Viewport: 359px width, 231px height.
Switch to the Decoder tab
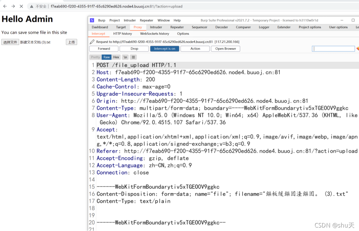pos(222,27)
